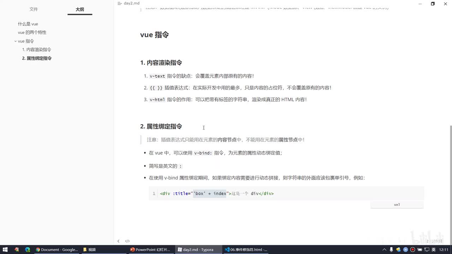The image size is (452, 254).
Task: Click the microphone tray icon
Action: click(x=392, y=249)
